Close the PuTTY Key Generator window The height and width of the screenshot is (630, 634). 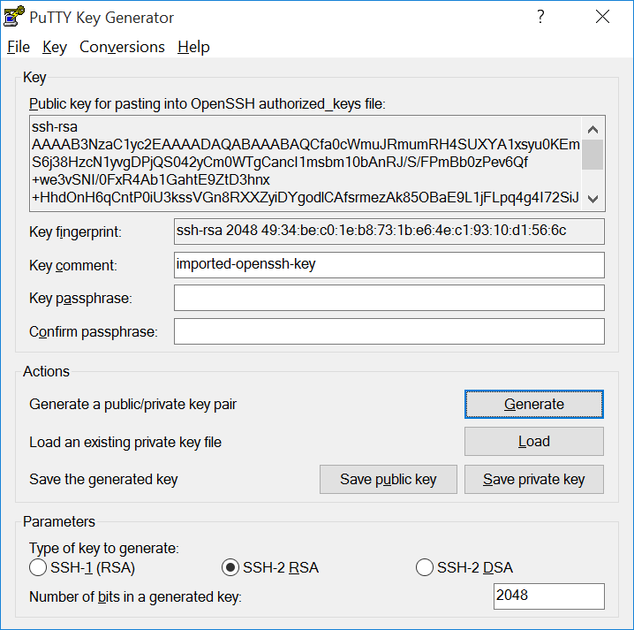click(603, 18)
